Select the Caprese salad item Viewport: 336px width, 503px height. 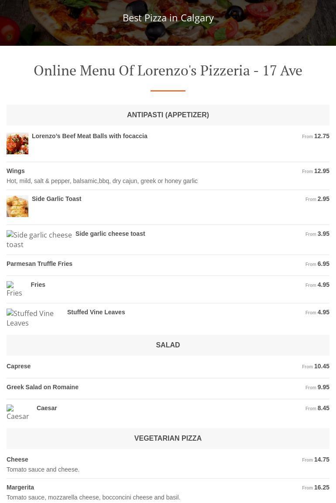(19, 366)
